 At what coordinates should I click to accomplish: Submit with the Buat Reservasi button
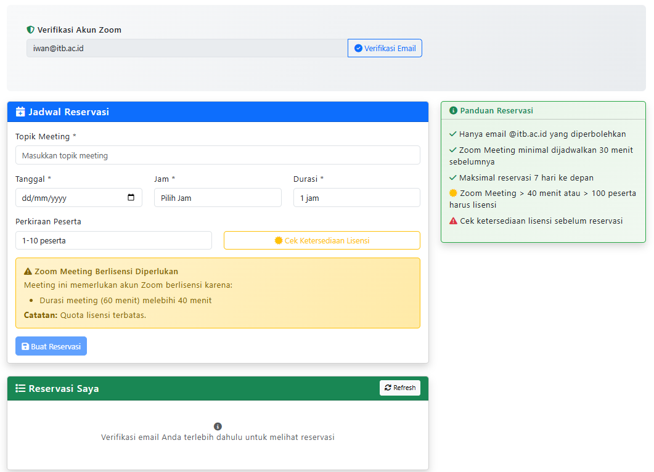51,346
